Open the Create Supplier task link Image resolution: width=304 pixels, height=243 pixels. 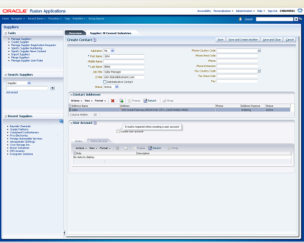20,42
